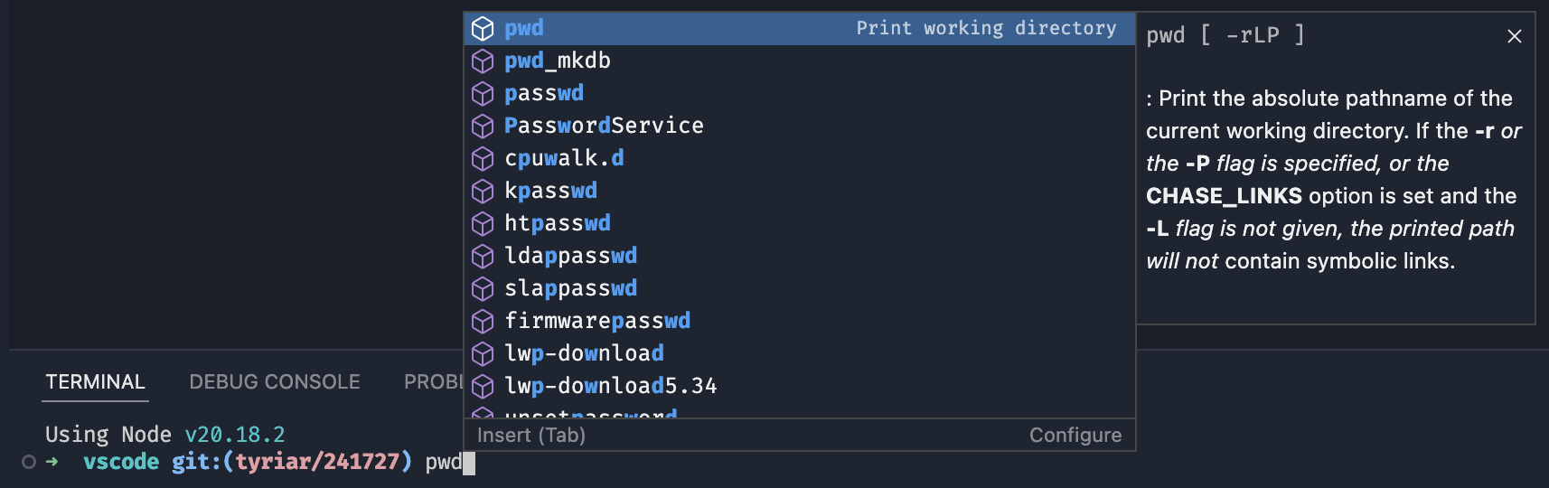Click the cube icon next to ldappasswd
This screenshot has height=488, width=1549.
tap(483, 257)
